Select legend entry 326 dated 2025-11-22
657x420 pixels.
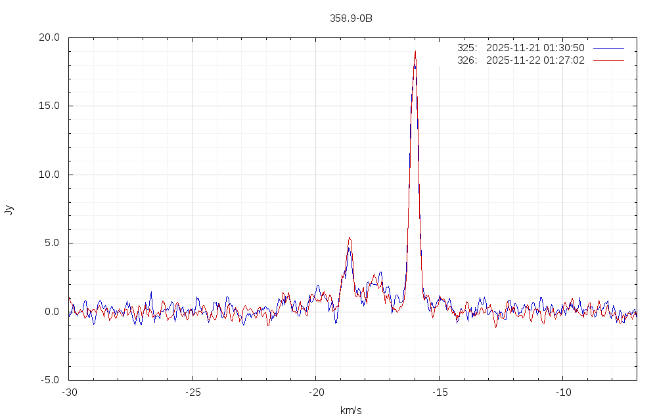(520, 60)
